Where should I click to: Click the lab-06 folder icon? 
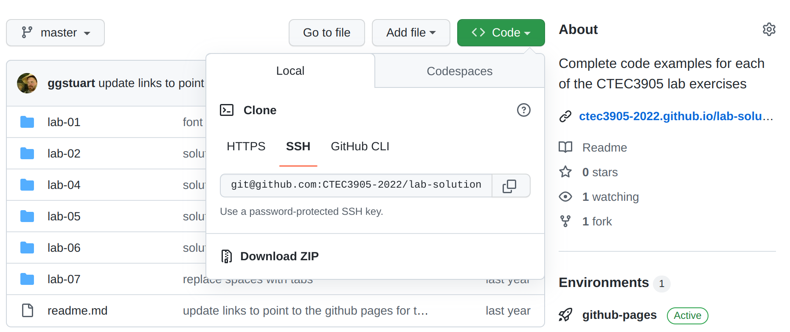tap(27, 248)
